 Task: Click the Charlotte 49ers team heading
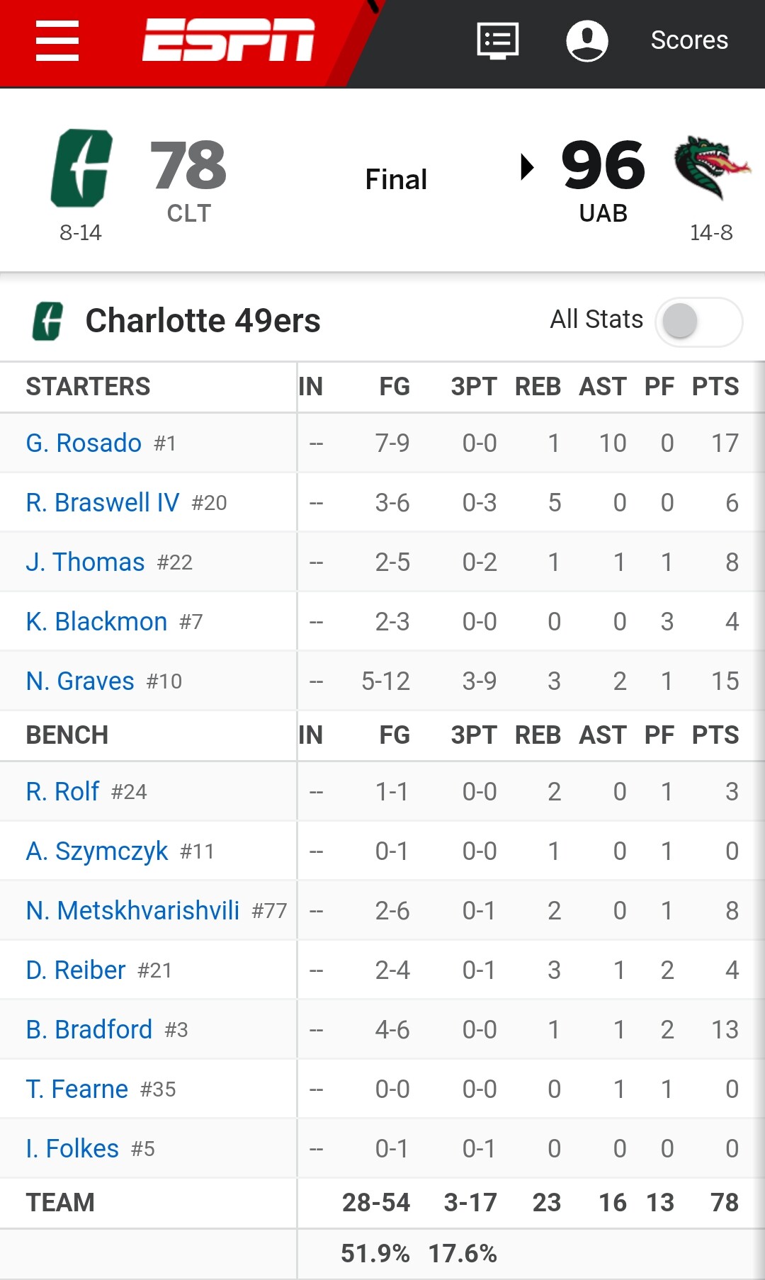tap(203, 320)
